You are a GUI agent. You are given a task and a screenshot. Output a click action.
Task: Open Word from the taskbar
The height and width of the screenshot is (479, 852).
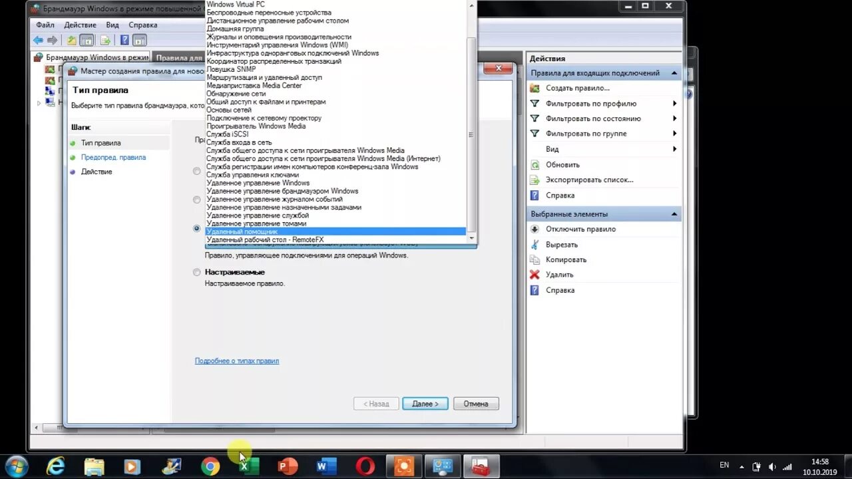coord(325,466)
